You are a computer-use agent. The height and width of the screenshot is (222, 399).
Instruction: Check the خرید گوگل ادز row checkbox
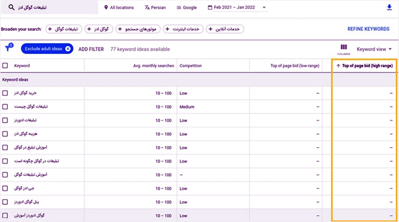pyautogui.click(x=5, y=93)
